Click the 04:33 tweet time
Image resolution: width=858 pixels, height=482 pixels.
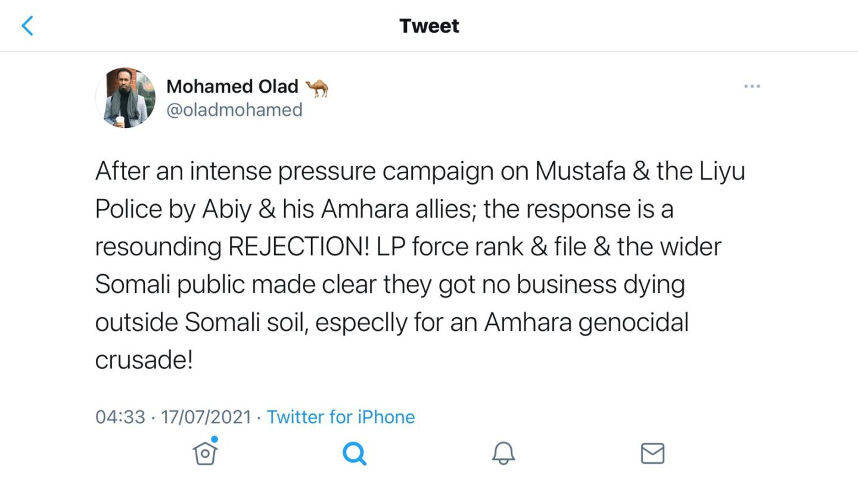[120, 417]
